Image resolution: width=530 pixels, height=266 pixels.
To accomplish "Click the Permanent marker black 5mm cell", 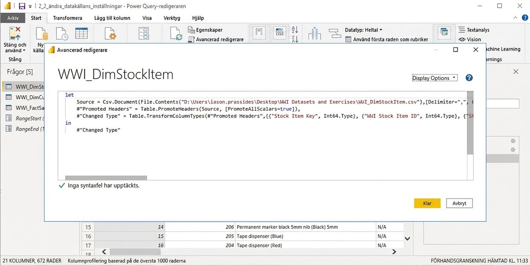I will click(305, 227).
